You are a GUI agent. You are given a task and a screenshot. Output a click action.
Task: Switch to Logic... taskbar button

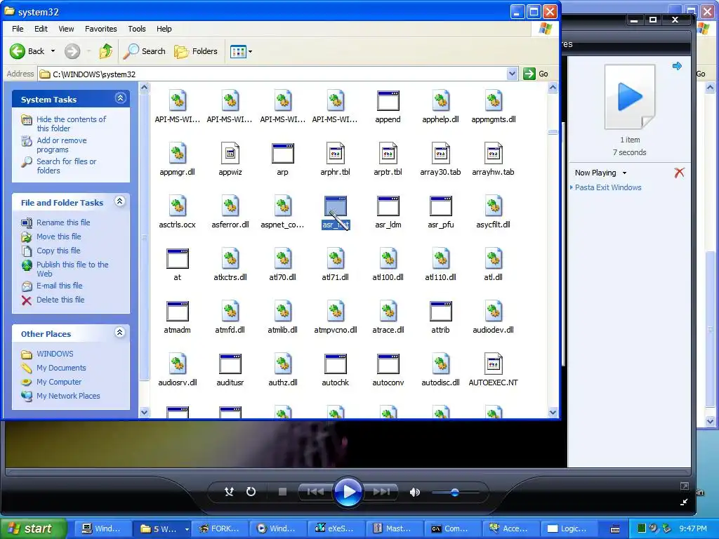tap(569, 529)
